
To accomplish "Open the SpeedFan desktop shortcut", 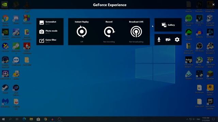I will [x=199, y=75].
